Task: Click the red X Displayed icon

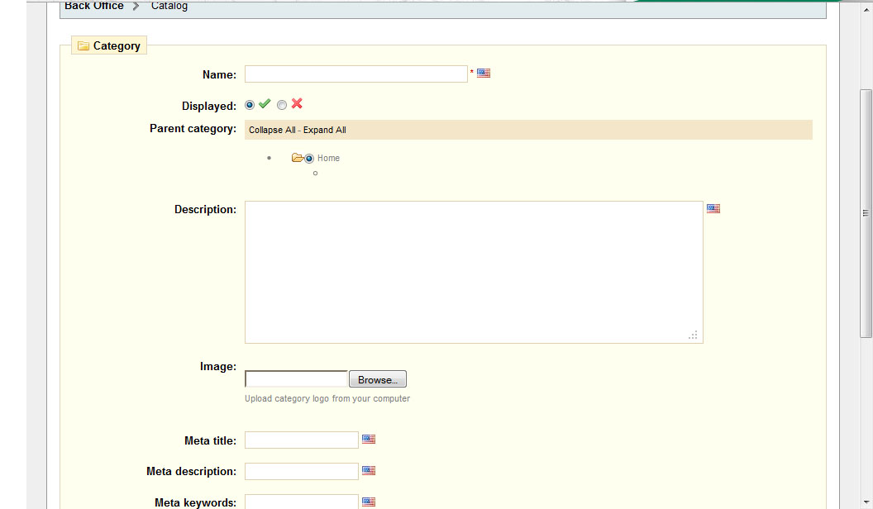Action: coord(297,103)
